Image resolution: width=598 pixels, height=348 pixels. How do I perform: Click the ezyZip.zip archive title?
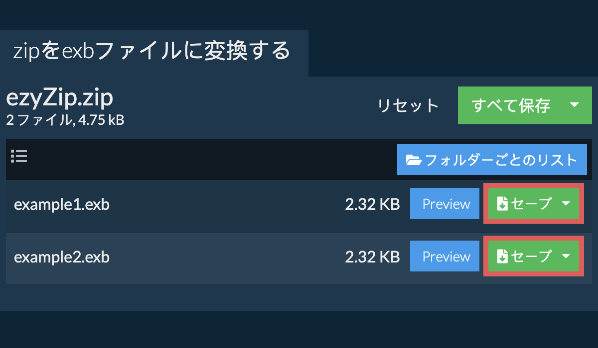pyautogui.click(x=60, y=98)
